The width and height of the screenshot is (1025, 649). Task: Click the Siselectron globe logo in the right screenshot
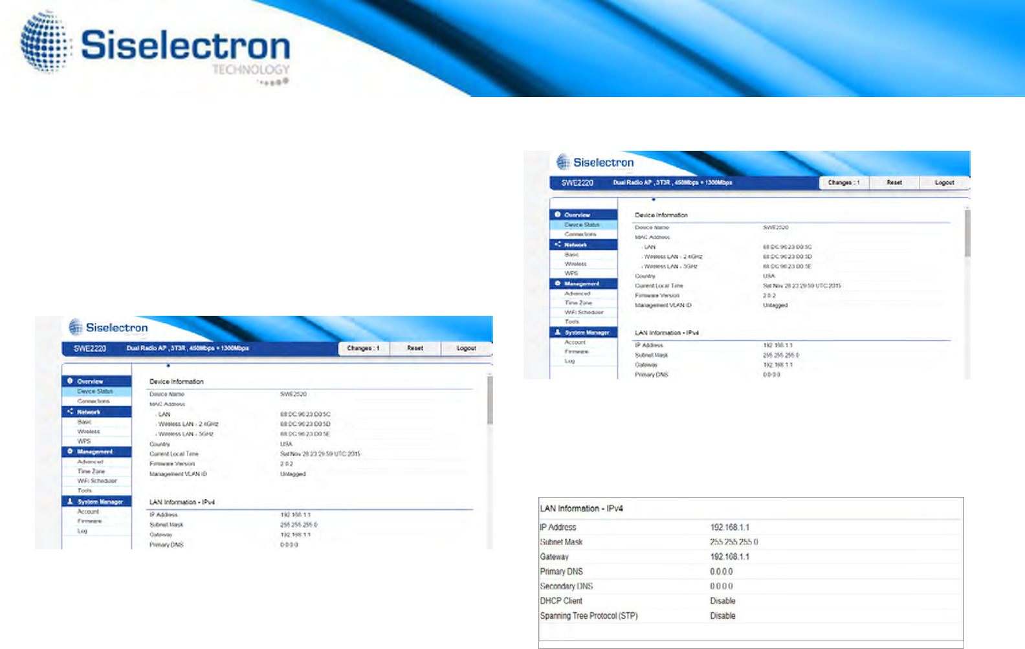(563, 162)
